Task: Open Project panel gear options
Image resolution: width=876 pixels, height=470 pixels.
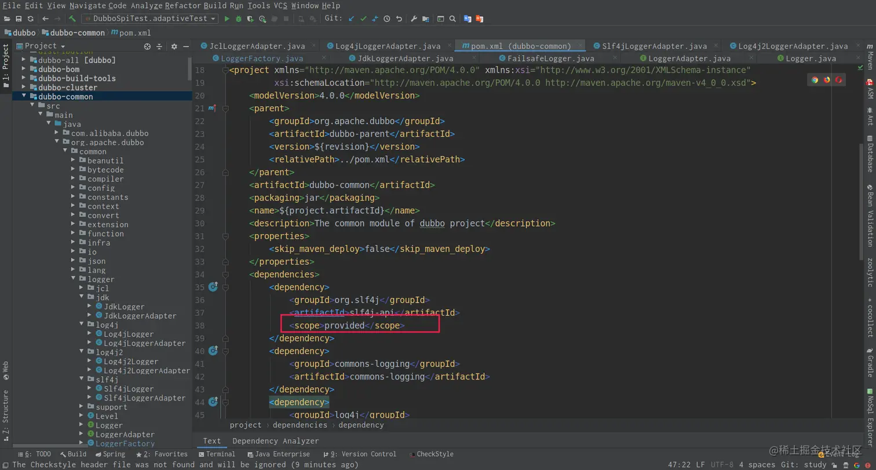Action: click(x=174, y=46)
